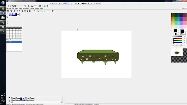Adjust the blue channel slider

click(177, 43)
